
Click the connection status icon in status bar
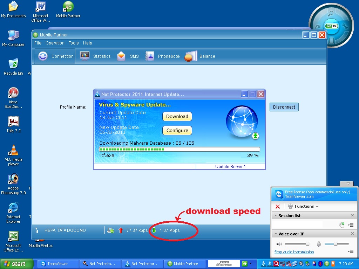(111, 230)
